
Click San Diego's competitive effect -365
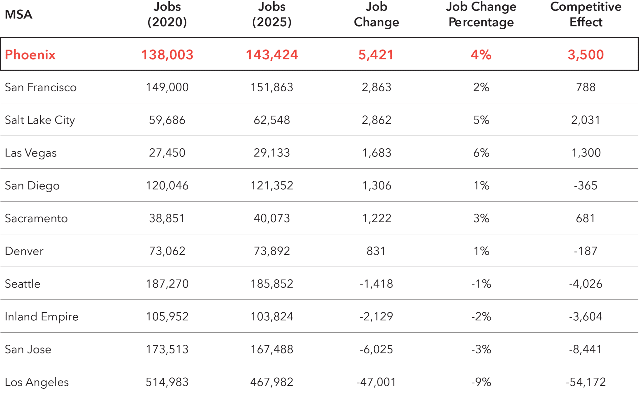point(586,185)
